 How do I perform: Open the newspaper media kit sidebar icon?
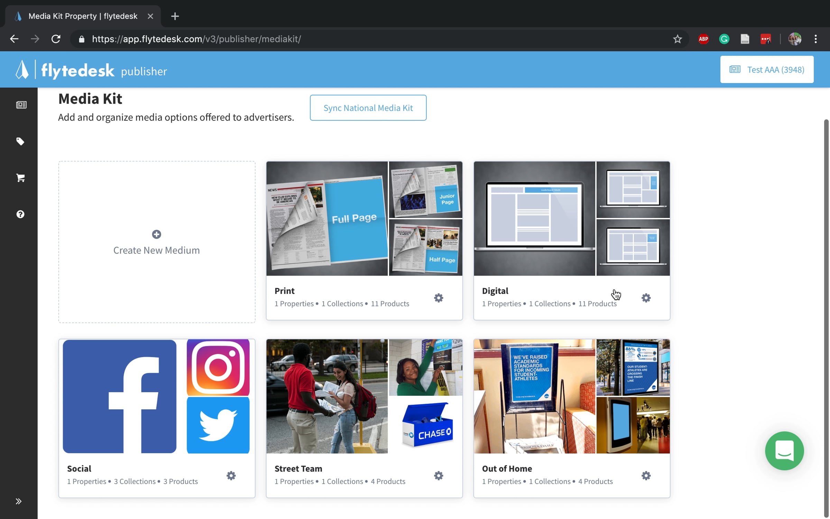[21, 104]
